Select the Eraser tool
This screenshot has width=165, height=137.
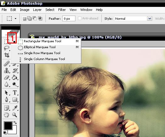[x=7, y=78]
